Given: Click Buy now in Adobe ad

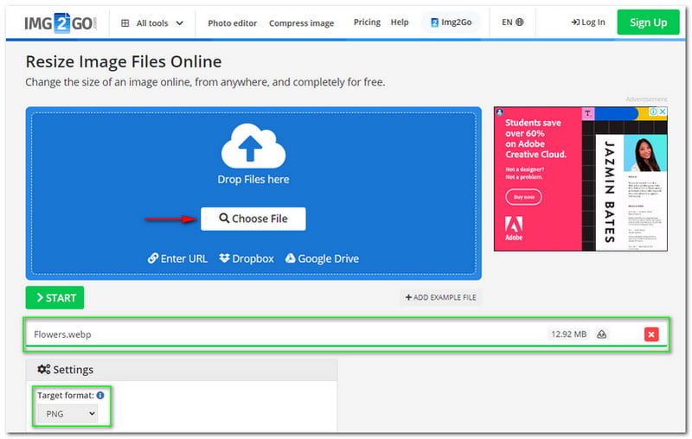Looking at the screenshot, I should pos(523,197).
